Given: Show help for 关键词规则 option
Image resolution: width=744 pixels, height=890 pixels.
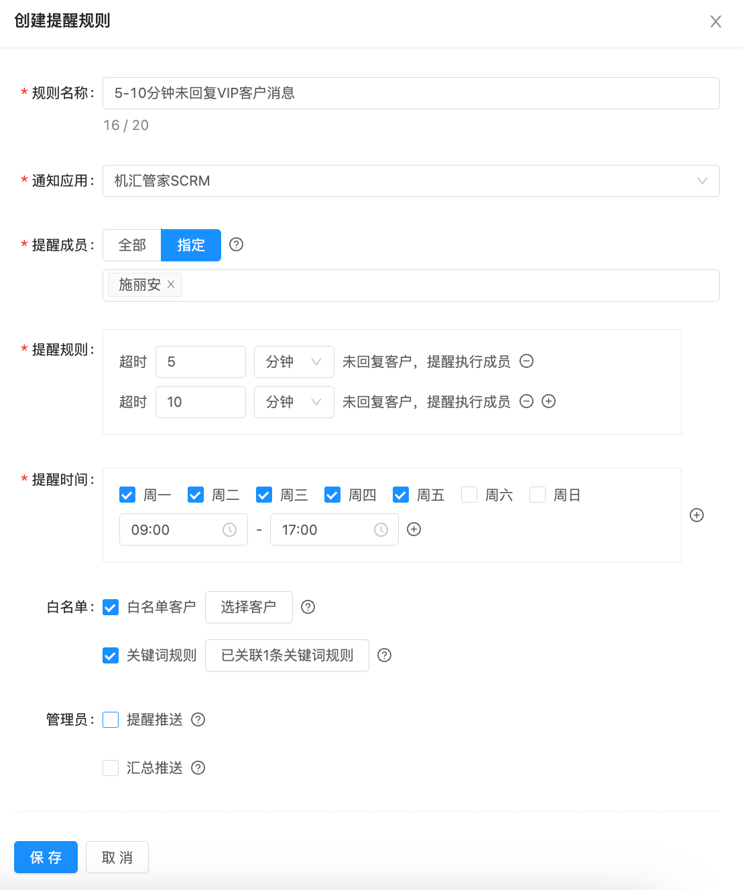Looking at the screenshot, I should [x=384, y=655].
